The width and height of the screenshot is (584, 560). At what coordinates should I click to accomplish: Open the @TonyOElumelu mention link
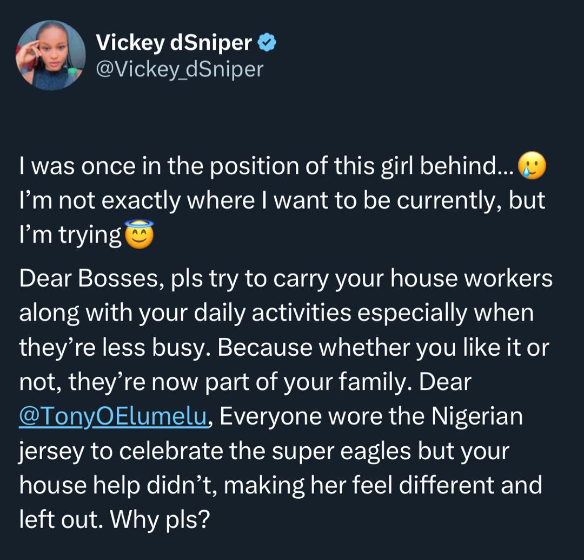[x=114, y=417]
